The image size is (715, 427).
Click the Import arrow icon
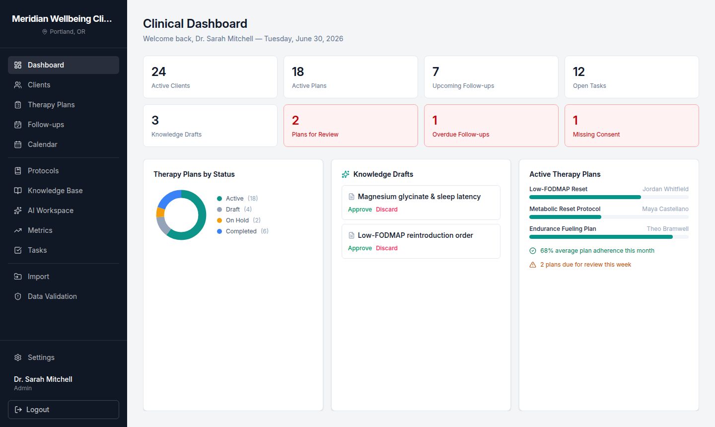pos(18,277)
